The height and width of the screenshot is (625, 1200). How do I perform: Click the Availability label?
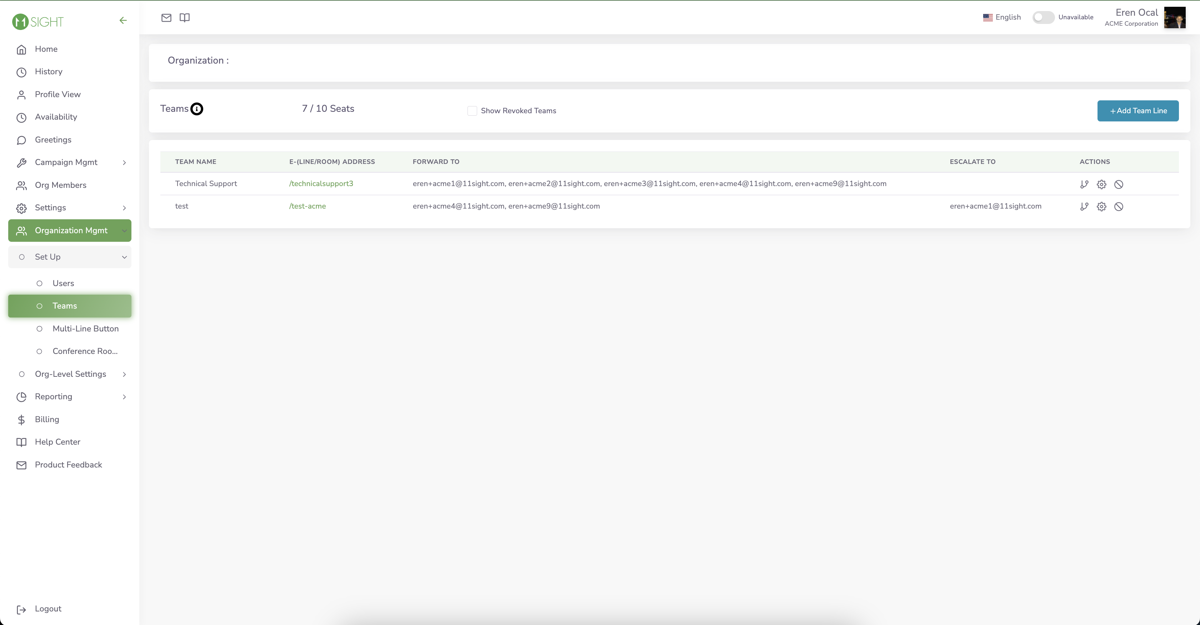tap(56, 117)
